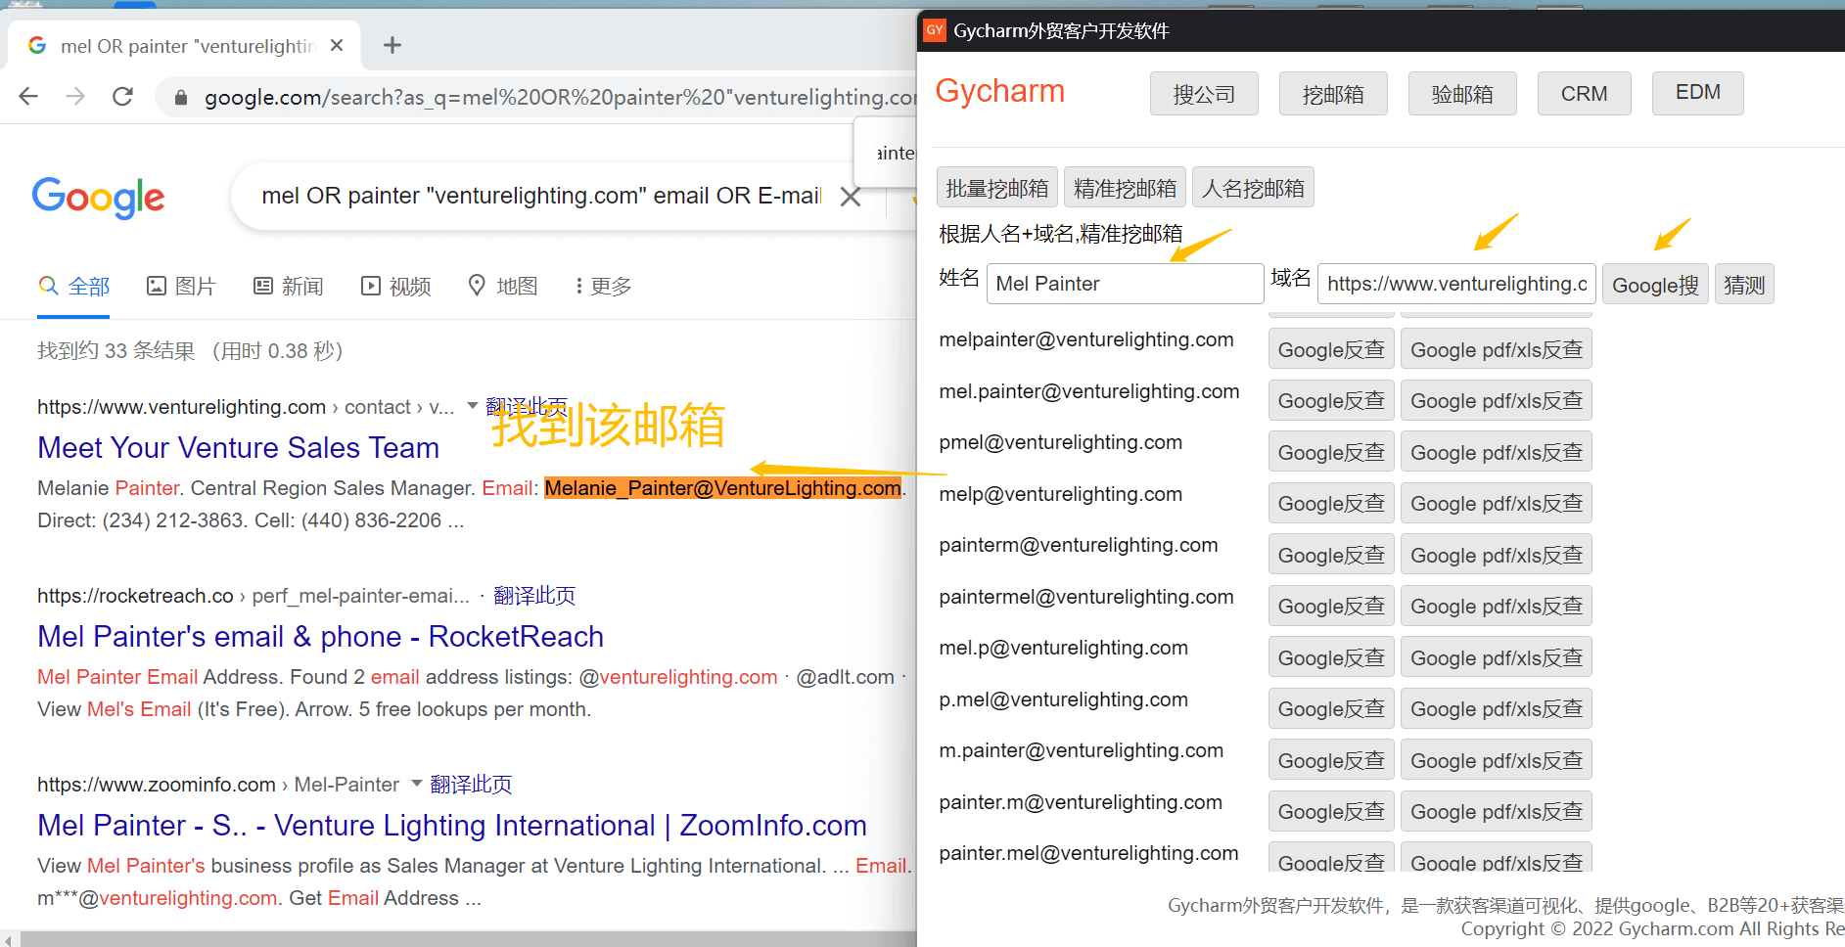Screen dimensions: 1845x947
Task: Click the Google logo
Action: pyautogui.click(x=98, y=198)
